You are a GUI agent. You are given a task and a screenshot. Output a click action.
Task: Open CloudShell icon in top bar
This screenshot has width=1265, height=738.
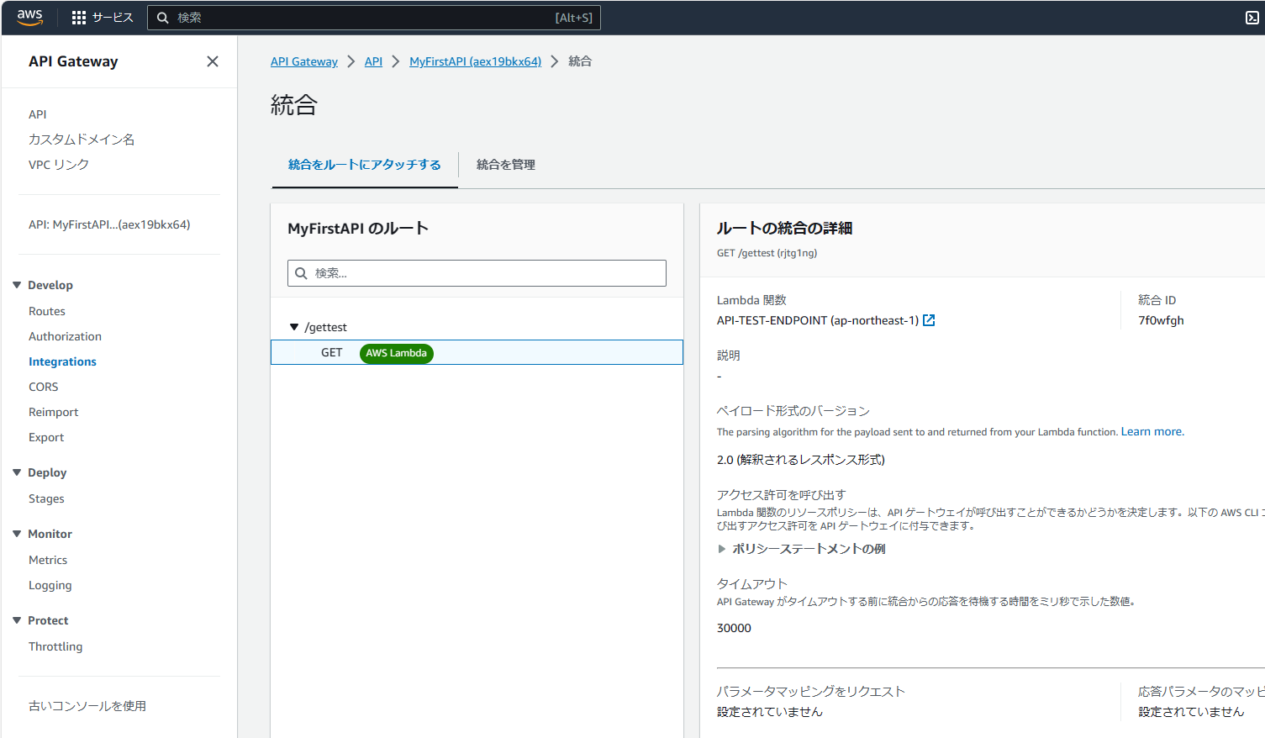click(x=1252, y=18)
